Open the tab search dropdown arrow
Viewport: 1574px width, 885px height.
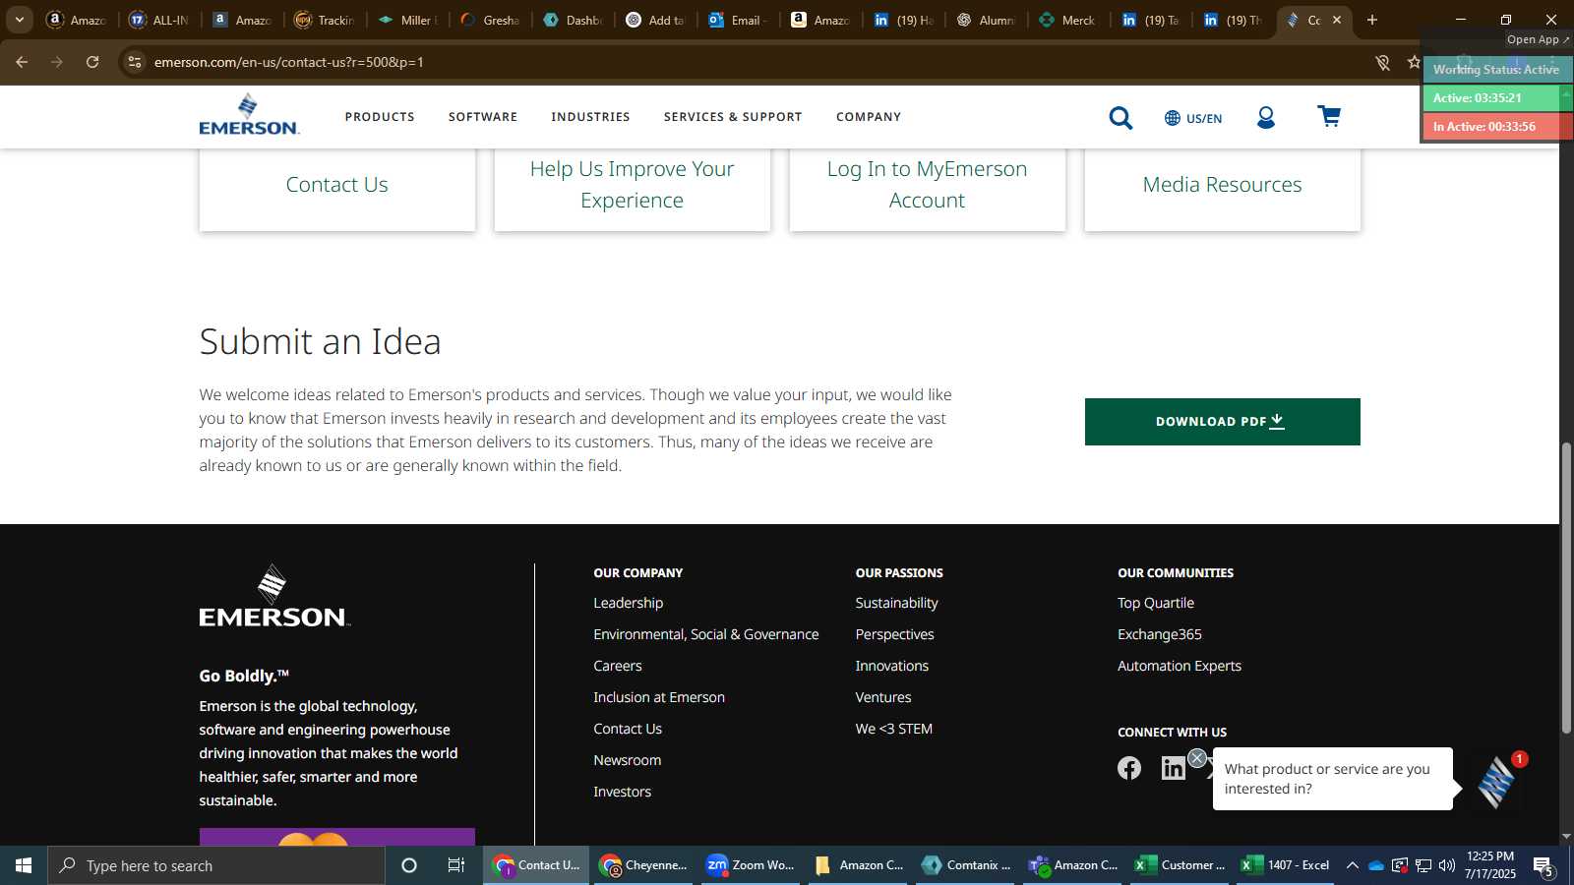click(19, 20)
